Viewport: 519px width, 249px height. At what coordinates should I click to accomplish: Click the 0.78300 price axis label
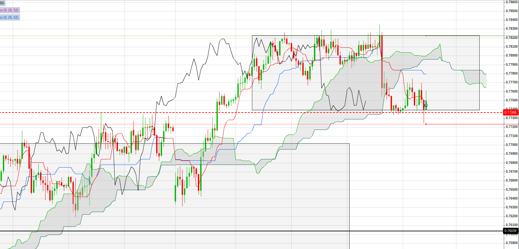[x=511, y=29]
